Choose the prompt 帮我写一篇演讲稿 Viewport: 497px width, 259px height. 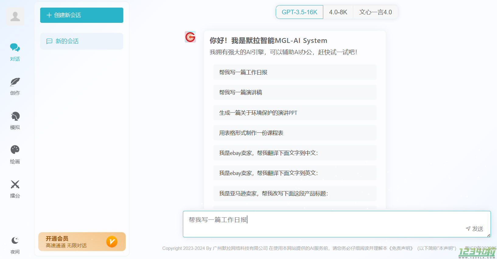[x=295, y=92]
